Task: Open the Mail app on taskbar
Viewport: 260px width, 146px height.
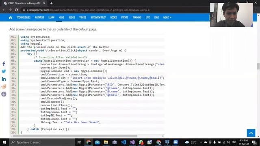Action: pyautogui.click(x=97, y=142)
